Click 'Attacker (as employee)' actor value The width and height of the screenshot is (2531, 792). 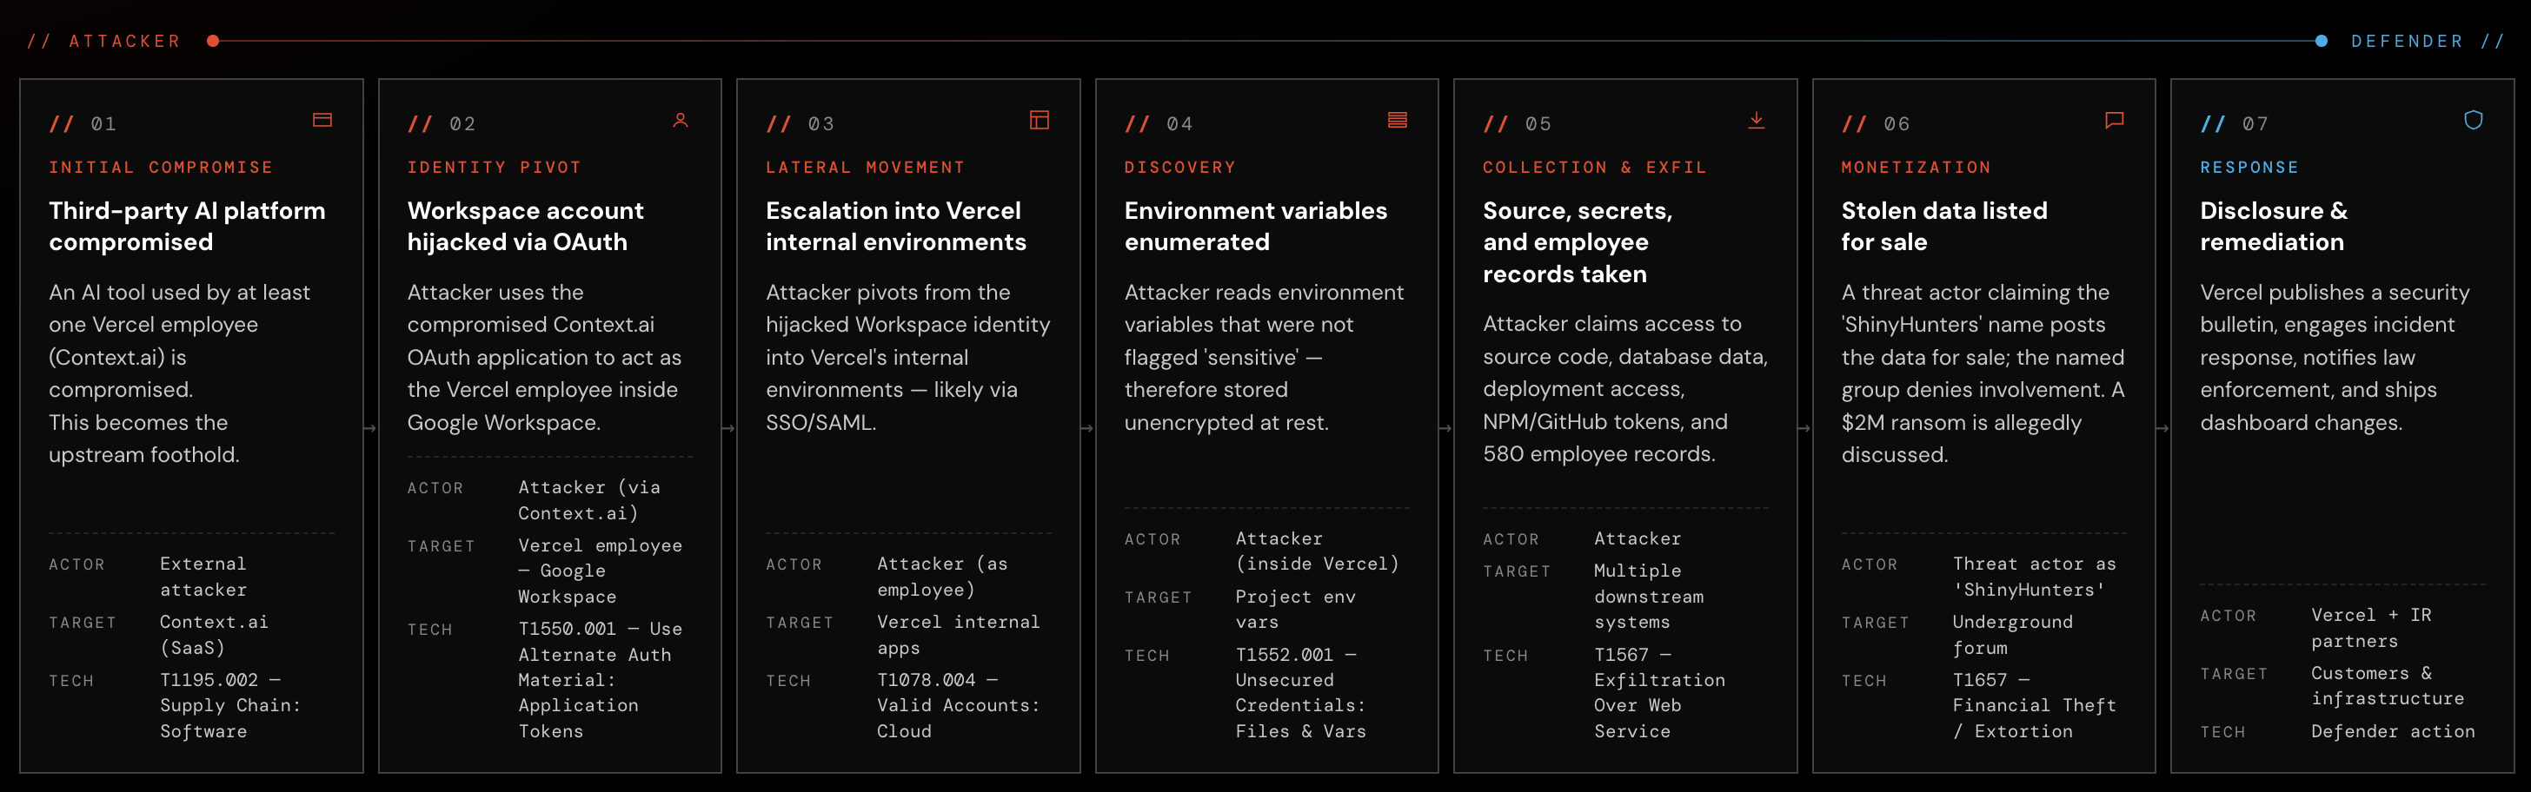click(x=942, y=577)
